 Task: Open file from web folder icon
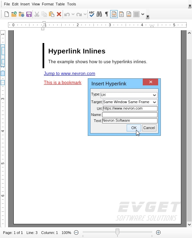(21, 14)
